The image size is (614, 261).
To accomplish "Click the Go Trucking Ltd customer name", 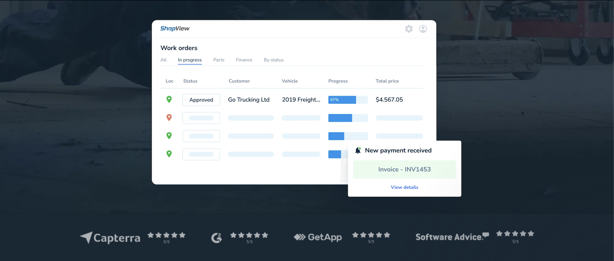I will point(249,100).
